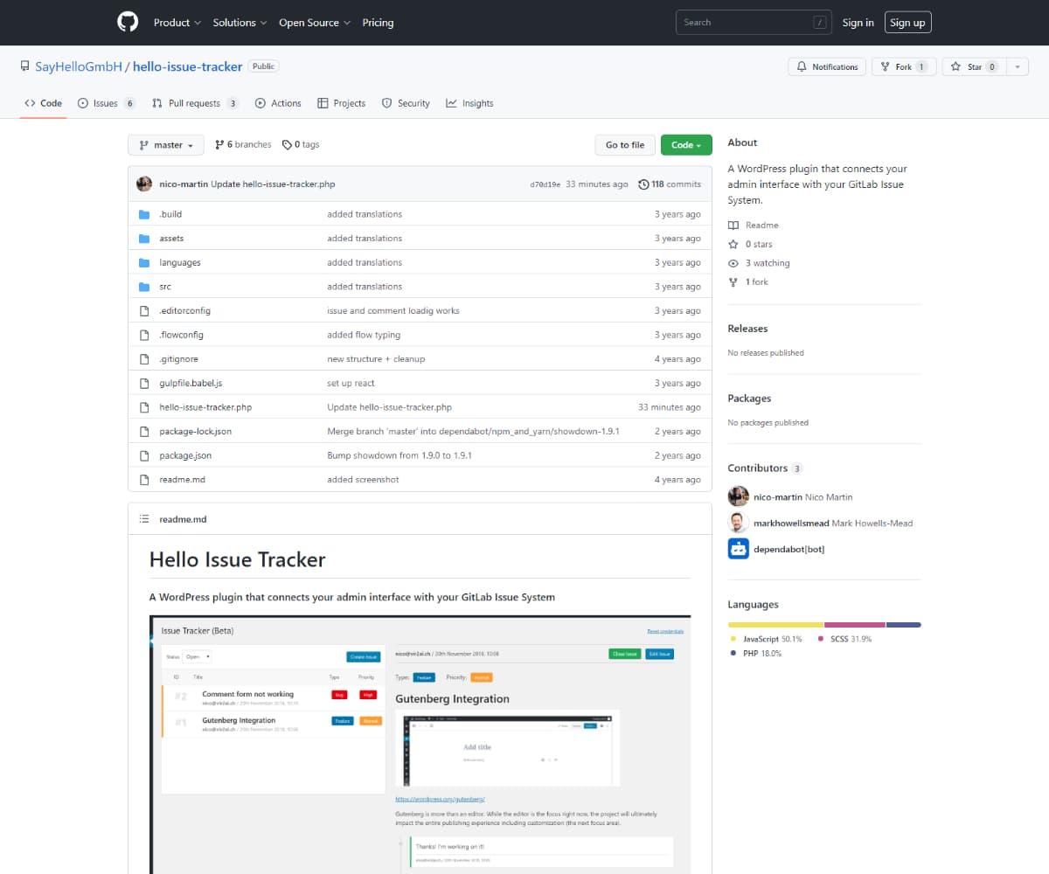Click nico-martin avatar in Contributors
Screen dimensions: 1049x874
(739, 496)
